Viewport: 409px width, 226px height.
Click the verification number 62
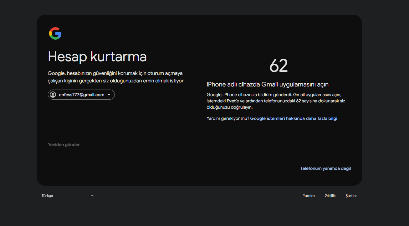(x=279, y=66)
